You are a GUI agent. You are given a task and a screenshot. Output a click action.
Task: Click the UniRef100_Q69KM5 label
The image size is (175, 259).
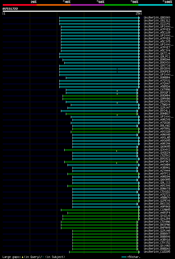157,147
